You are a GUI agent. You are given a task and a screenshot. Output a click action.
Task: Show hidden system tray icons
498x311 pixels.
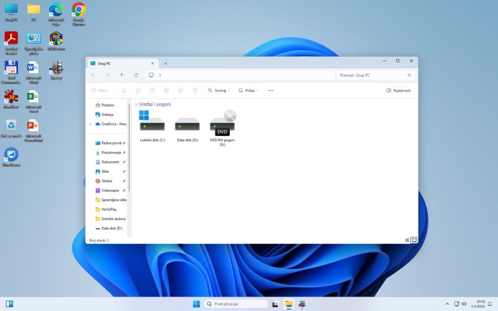(x=447, y=304)
